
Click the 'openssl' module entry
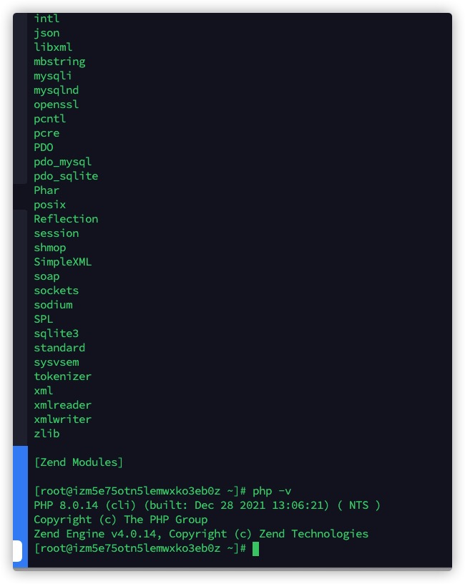57,104
